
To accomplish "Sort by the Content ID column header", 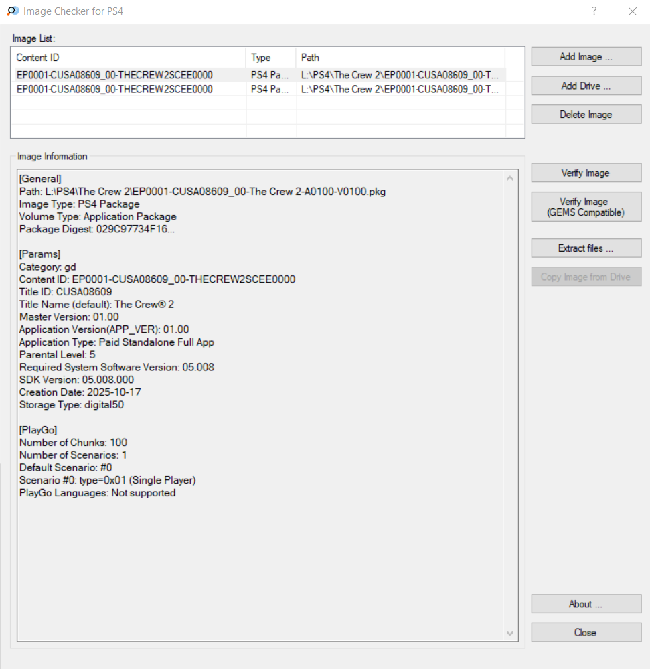I will click(129, 58).
